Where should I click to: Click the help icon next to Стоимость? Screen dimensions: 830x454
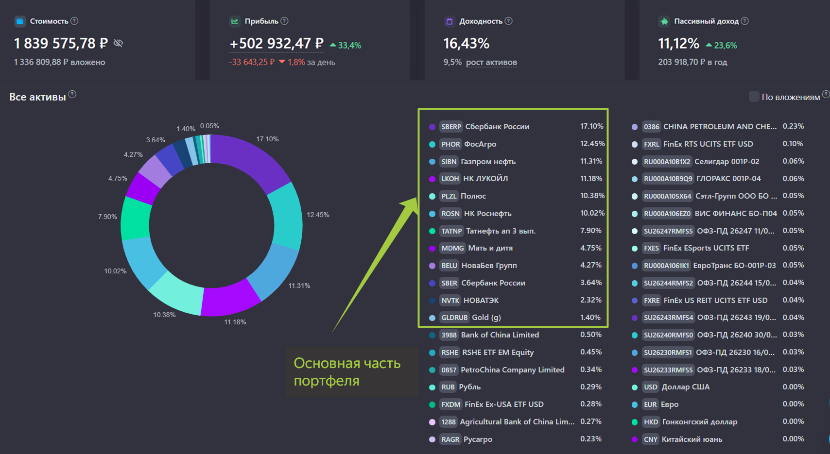pos(74,21)
